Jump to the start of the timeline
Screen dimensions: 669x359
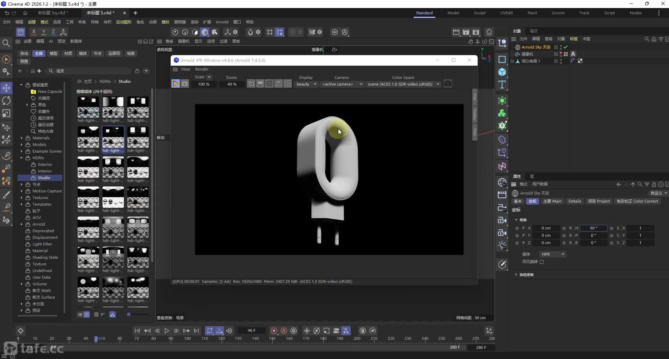137,331
